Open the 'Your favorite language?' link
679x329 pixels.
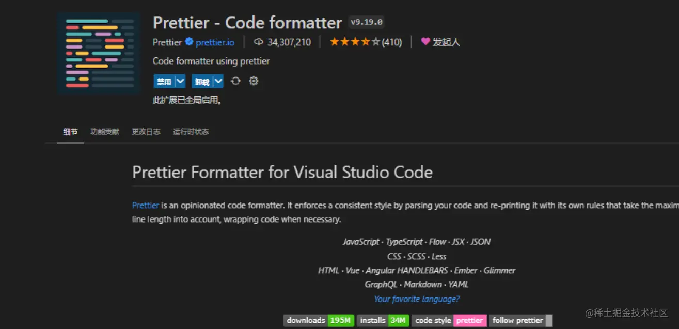pyautogui.click(x=417, y=299)
